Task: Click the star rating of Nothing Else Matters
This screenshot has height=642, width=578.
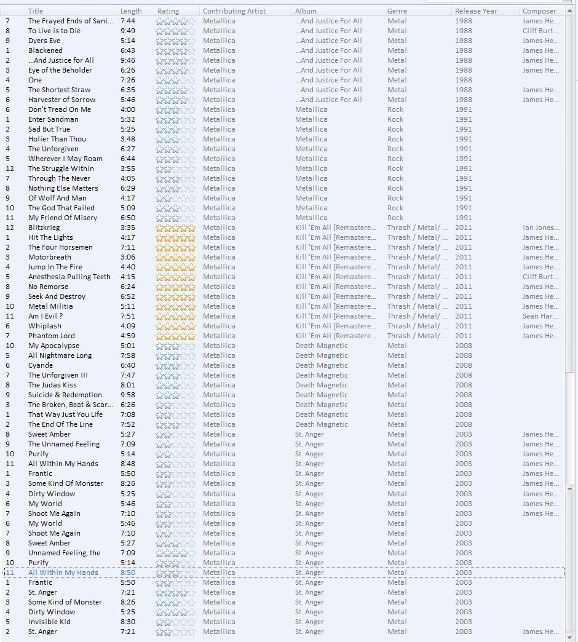Action: point(176,188)
